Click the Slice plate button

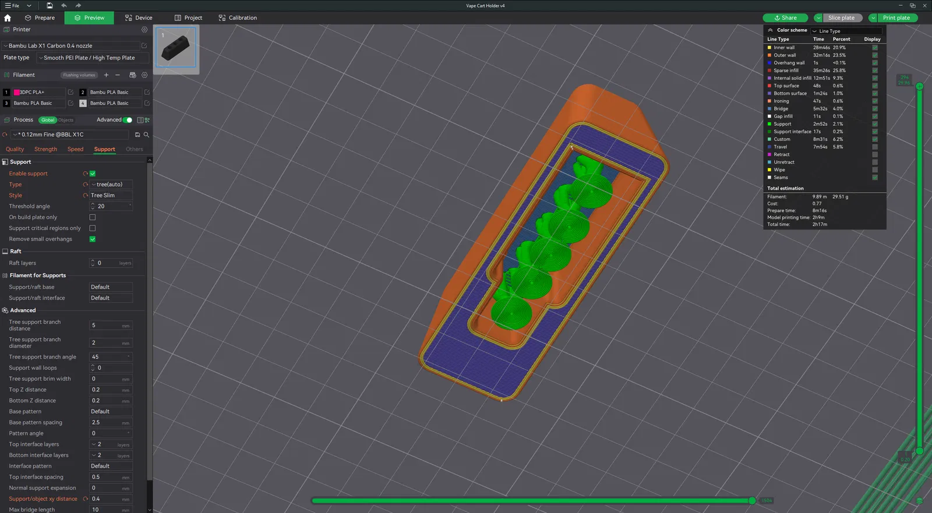tap(842, 18)
